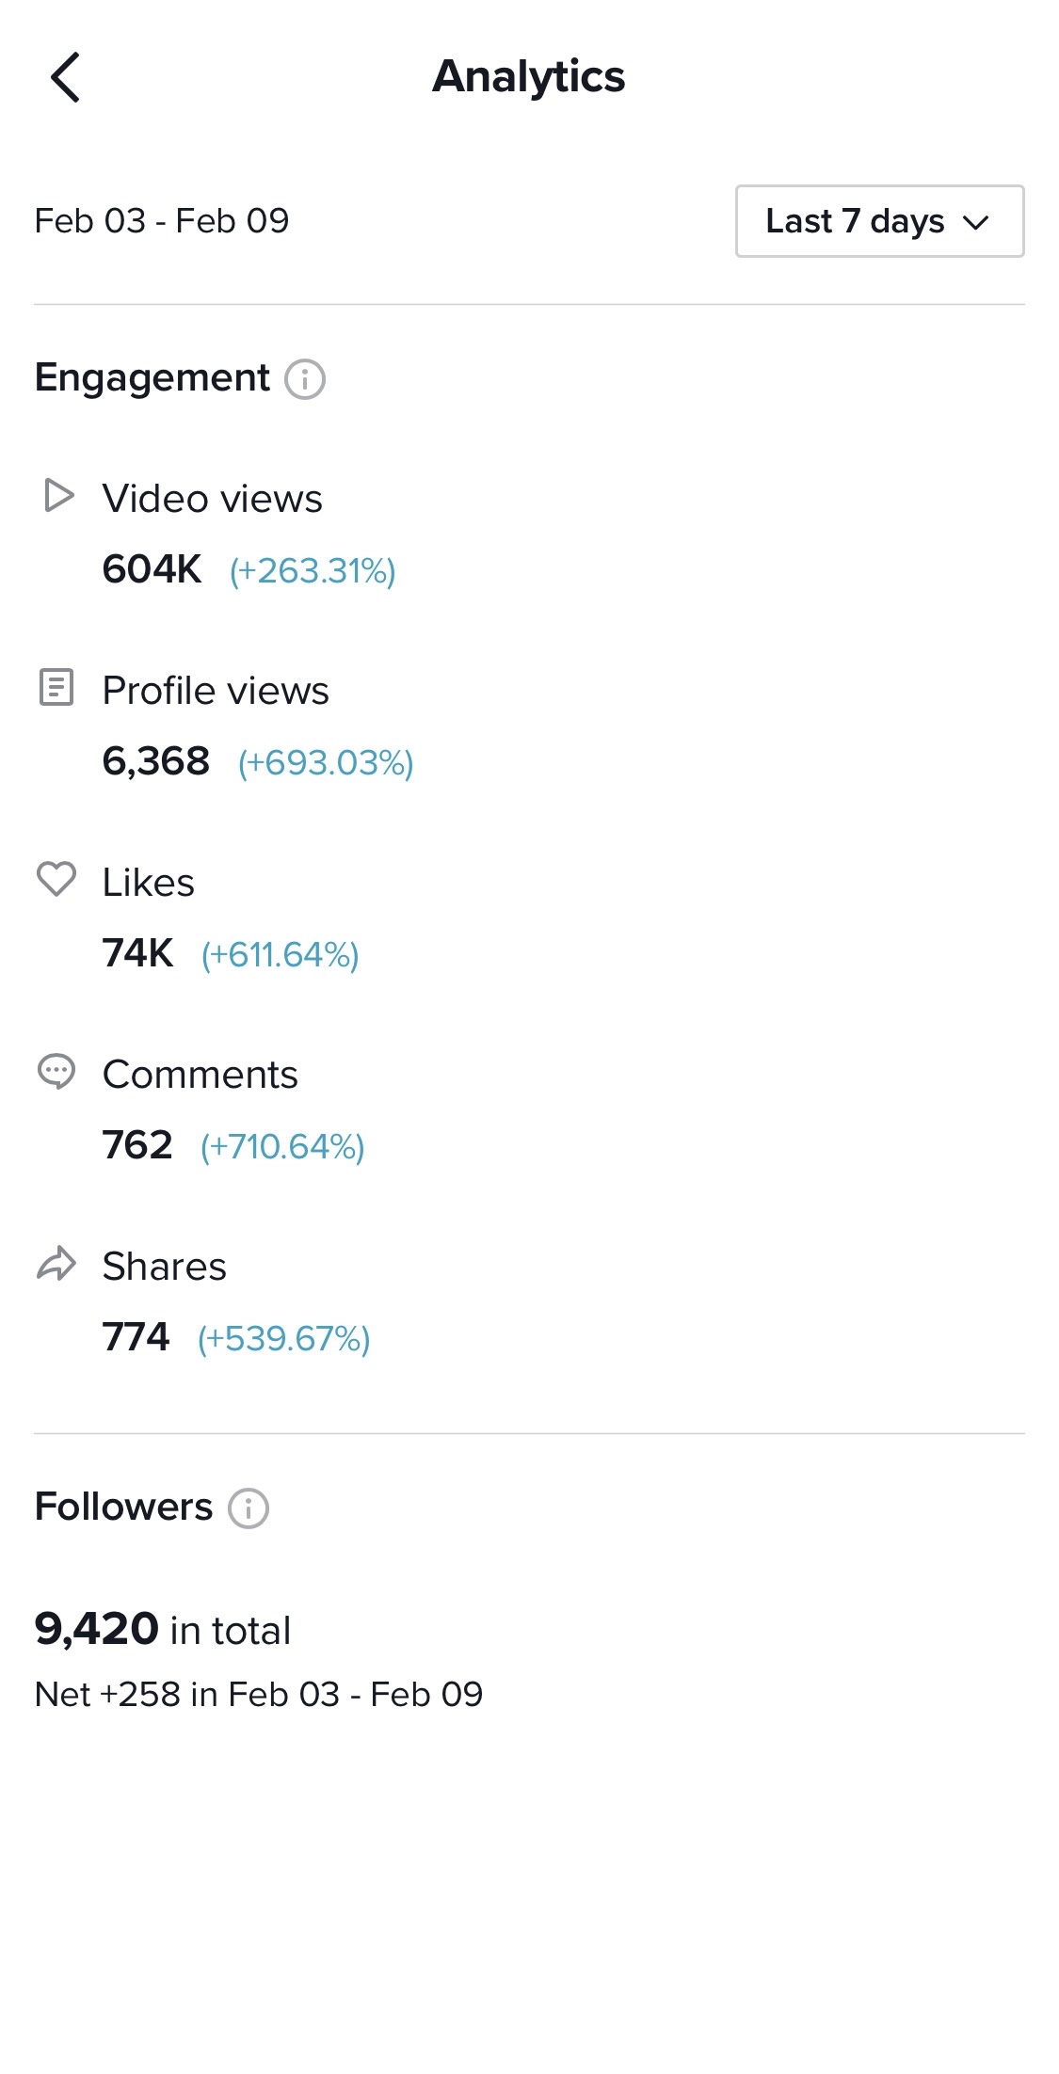The width and height of the screenshot is (1059, 2074).
Task: Tap the Net +258 followers text
Action: point(259,1694)
